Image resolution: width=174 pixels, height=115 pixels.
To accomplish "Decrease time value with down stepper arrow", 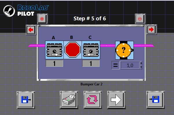I will pyautogui.click(x=141, y=67).
